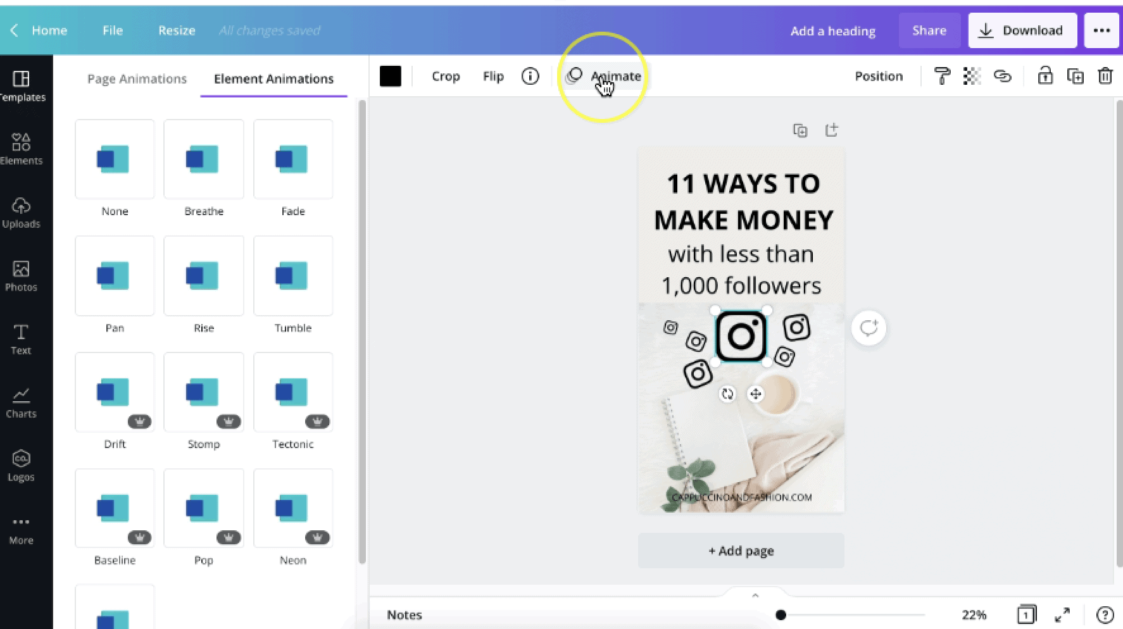Open the page grid view icon
The width and height of the screenshot is (1123, 629).
click(x=1026, y=614)
